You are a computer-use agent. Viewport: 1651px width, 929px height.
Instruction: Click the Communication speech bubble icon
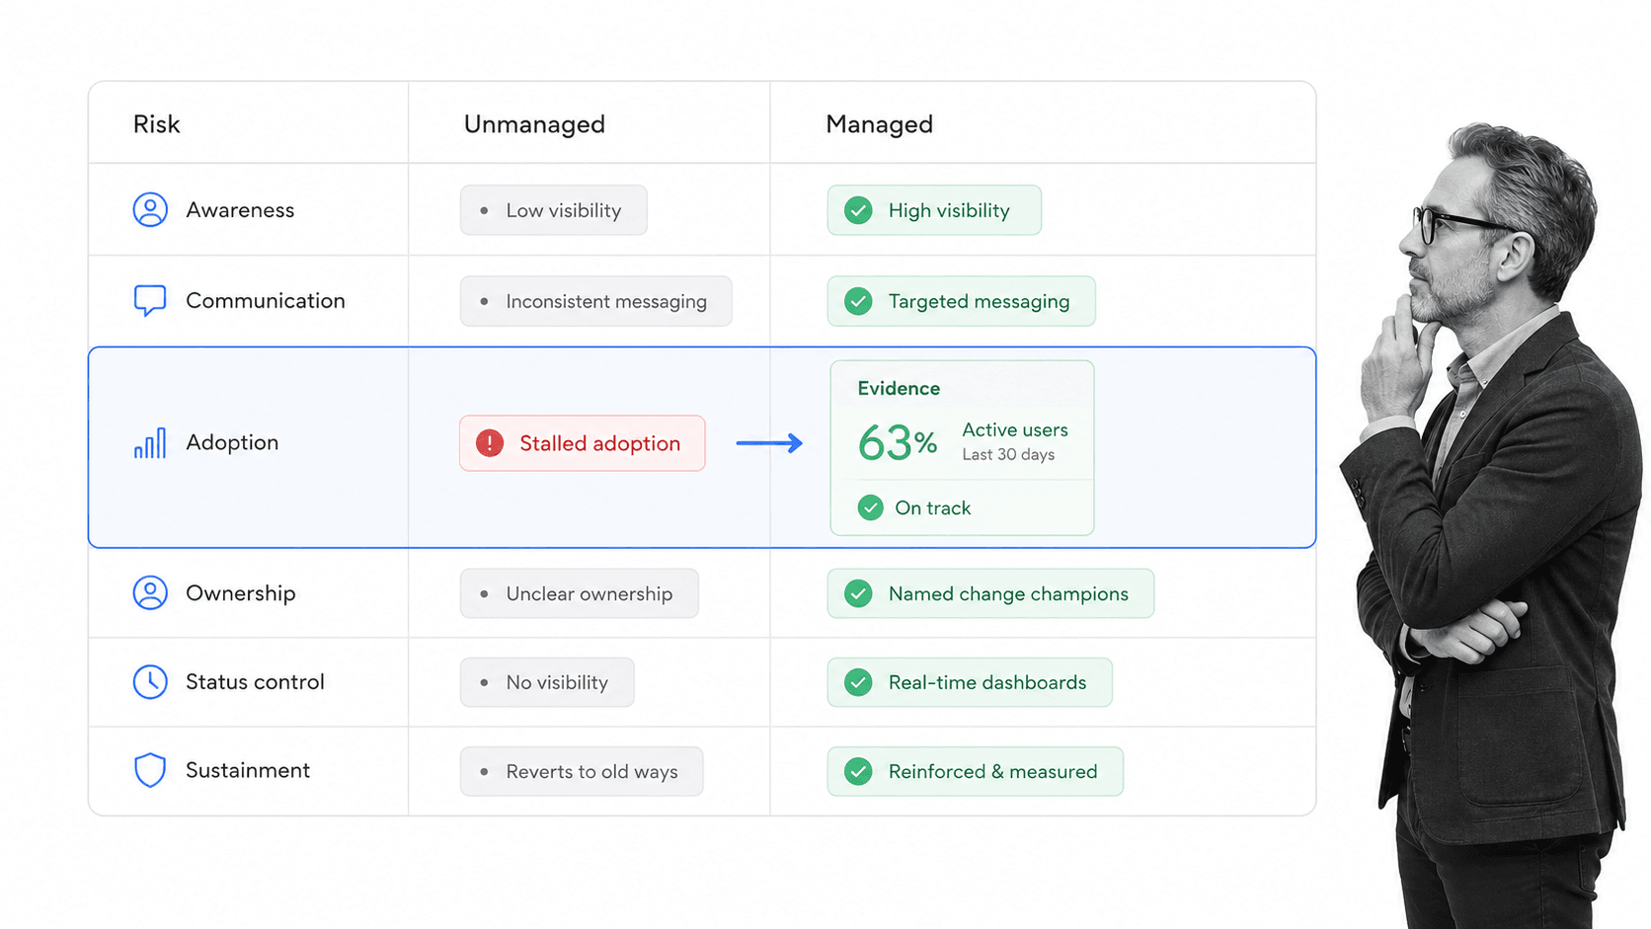coord(150,301)
